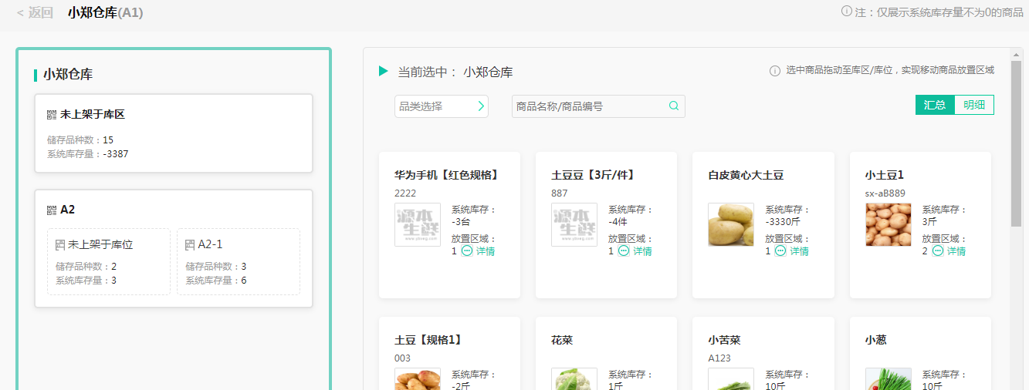Viewport: 1029px width, 390px height.
Task: Click the 土豆【规格1】 product image
Action: coord(418,379)
